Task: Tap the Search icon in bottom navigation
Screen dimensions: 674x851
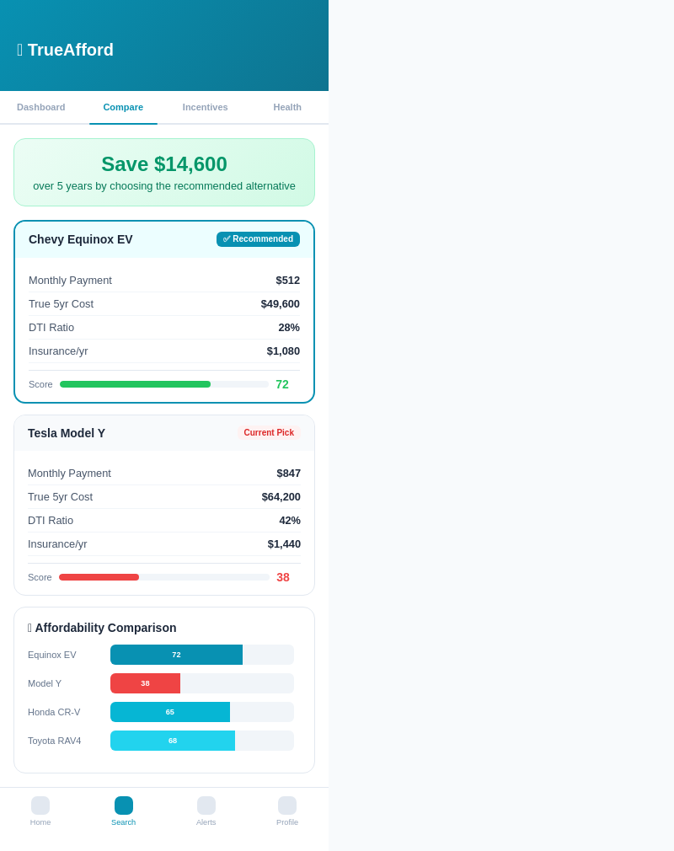Action: point(124,806)
